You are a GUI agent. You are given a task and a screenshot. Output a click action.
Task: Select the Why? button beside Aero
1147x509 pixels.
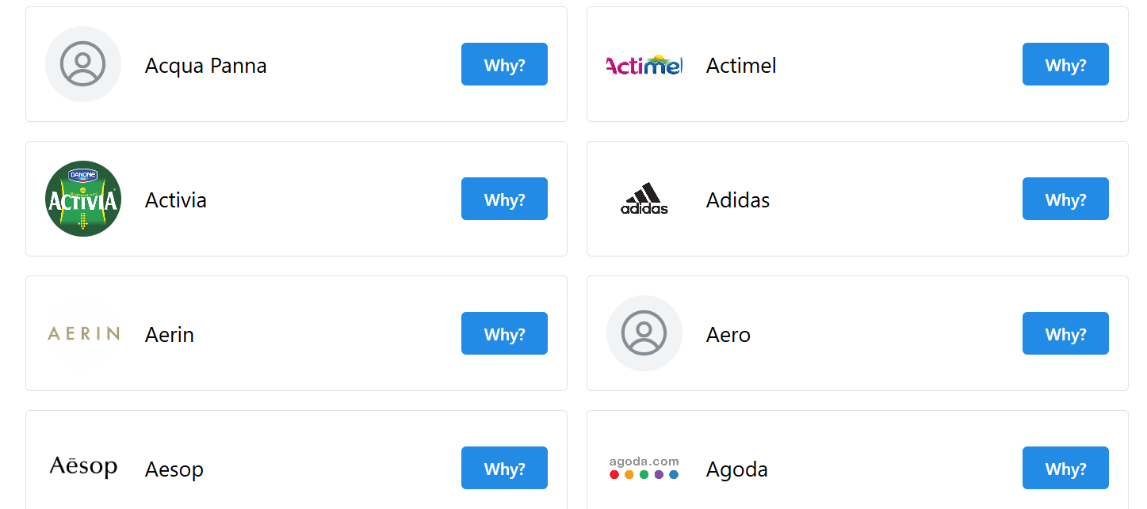coord(1065,333)
